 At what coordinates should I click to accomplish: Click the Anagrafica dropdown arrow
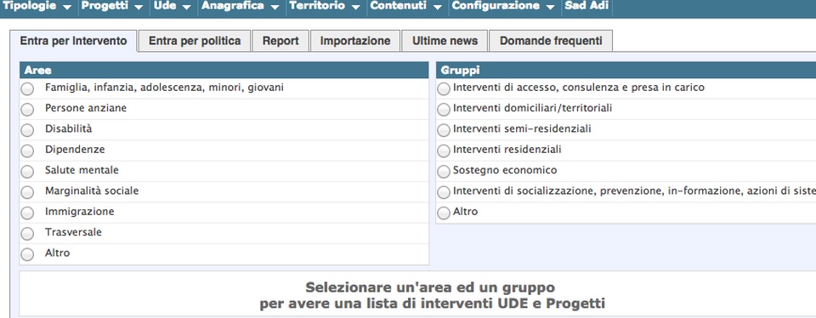coord(275,8)
